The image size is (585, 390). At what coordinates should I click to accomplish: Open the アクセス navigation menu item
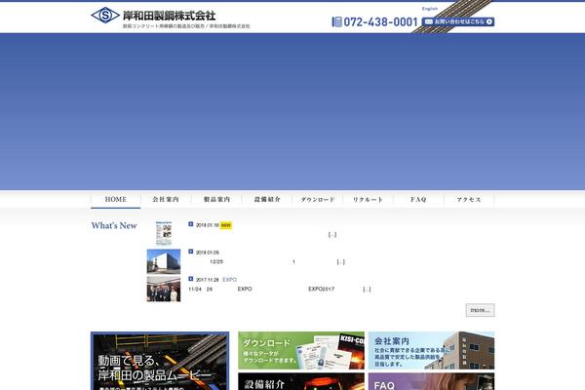click(x=469, y=200)
